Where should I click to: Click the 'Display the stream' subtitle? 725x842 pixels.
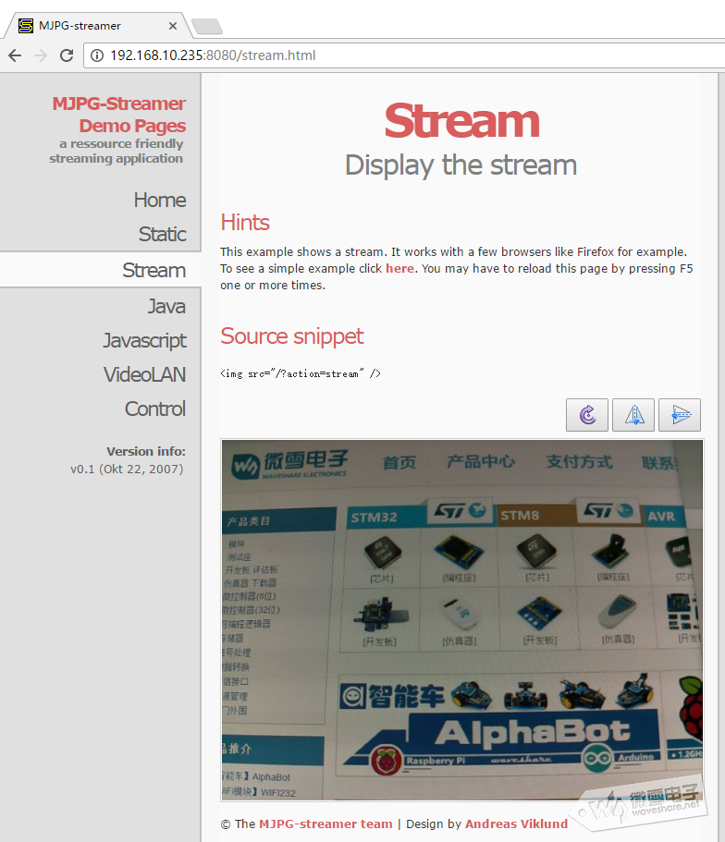tap(461, 165)
